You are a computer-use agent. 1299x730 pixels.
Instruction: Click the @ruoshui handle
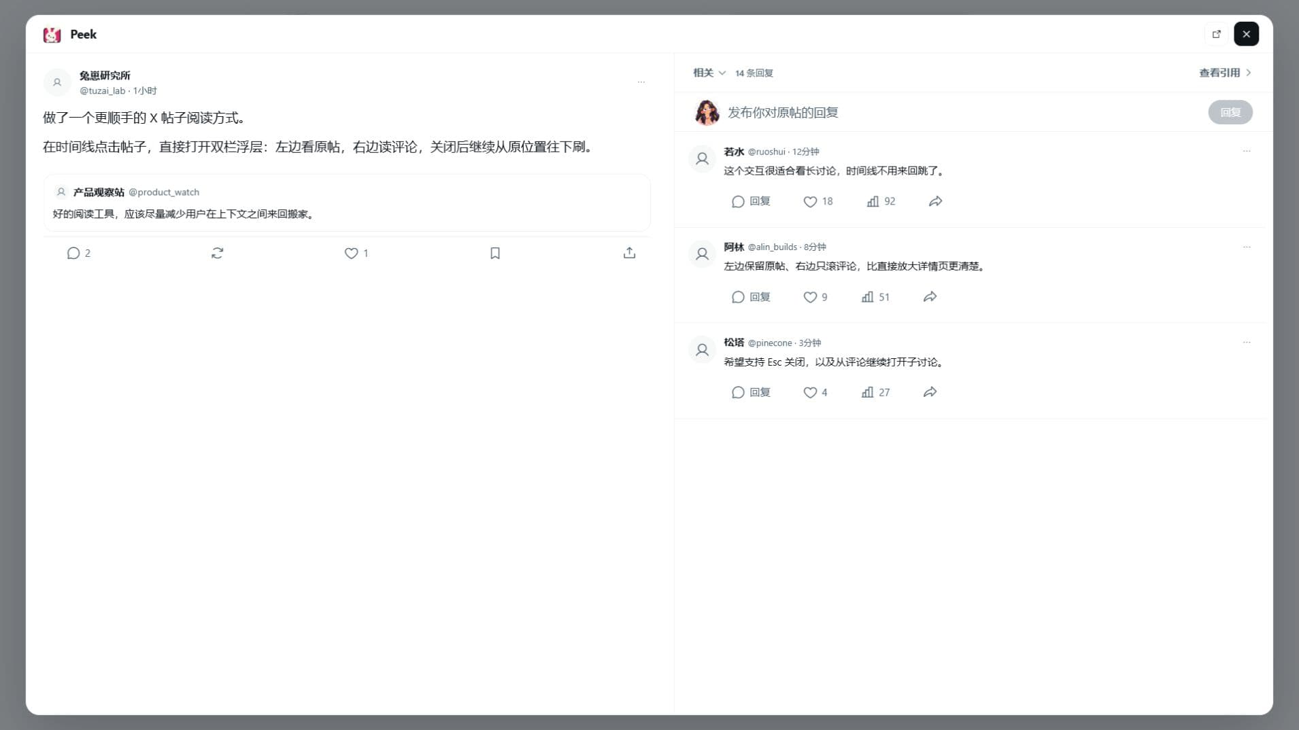click(766, 152)
